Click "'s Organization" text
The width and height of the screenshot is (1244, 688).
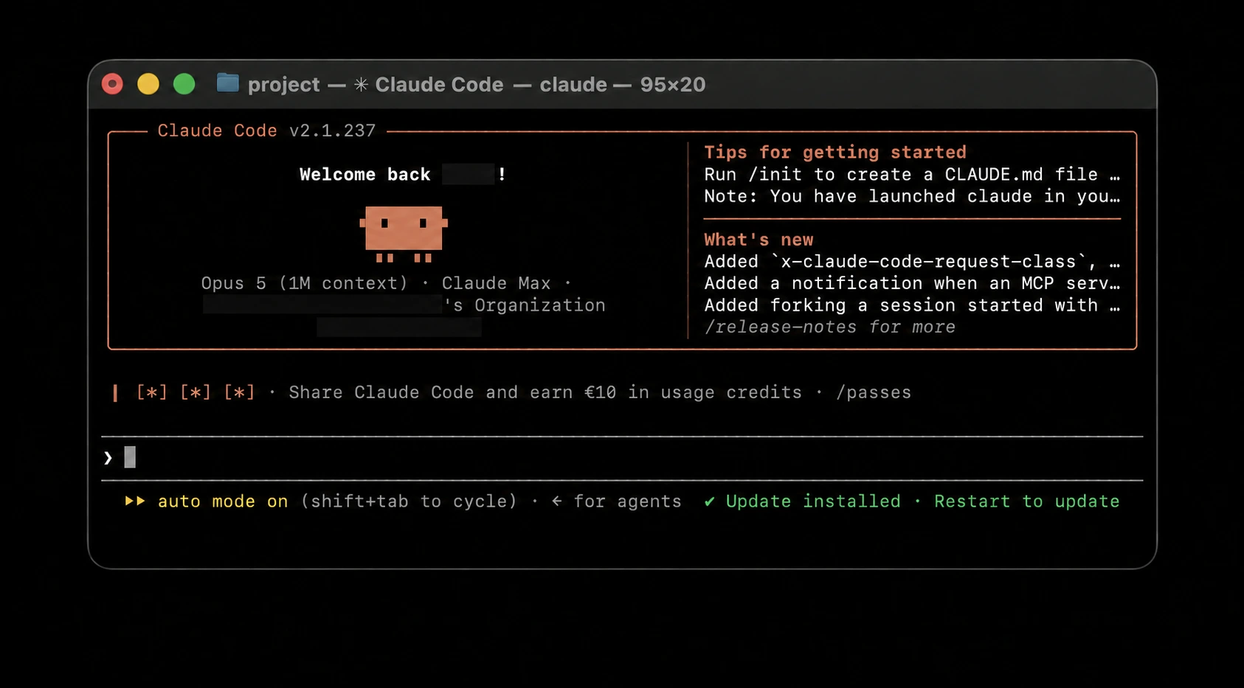525,305
